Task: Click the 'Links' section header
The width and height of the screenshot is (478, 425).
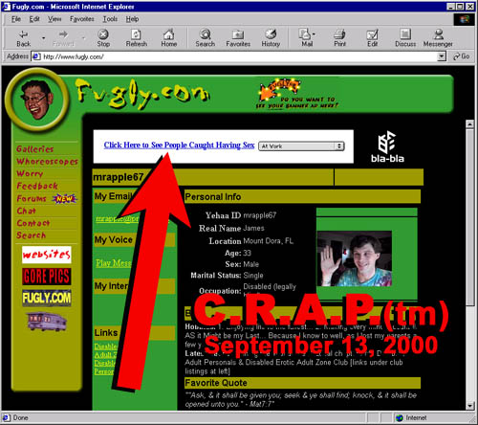Action: 106,333
